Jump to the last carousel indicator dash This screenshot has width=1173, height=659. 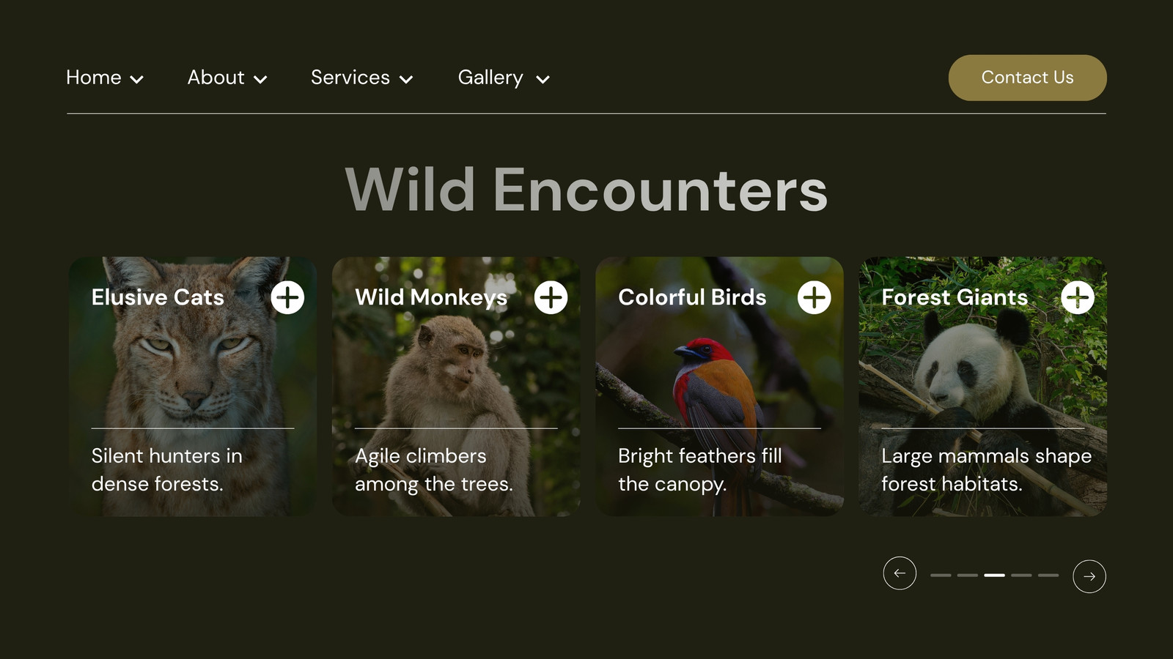coord(1048,576)
